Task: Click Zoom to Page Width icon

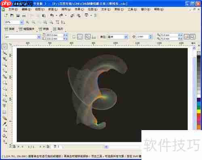Action: point(57,22)
